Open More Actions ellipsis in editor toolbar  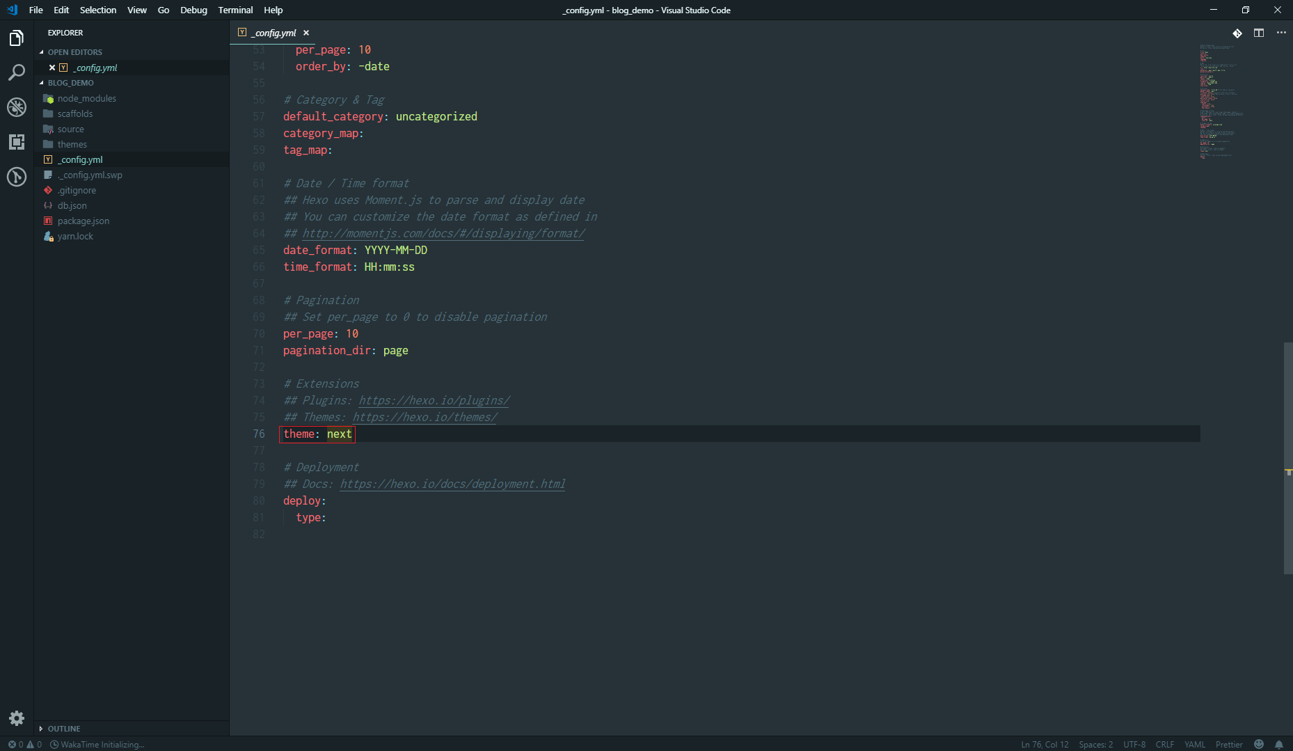tap(1281, 33)
